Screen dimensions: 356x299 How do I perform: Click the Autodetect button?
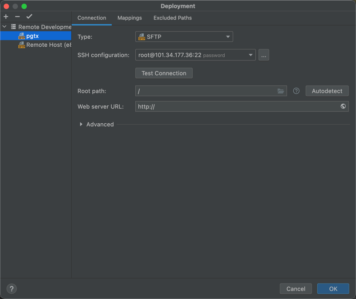[327, 91]
